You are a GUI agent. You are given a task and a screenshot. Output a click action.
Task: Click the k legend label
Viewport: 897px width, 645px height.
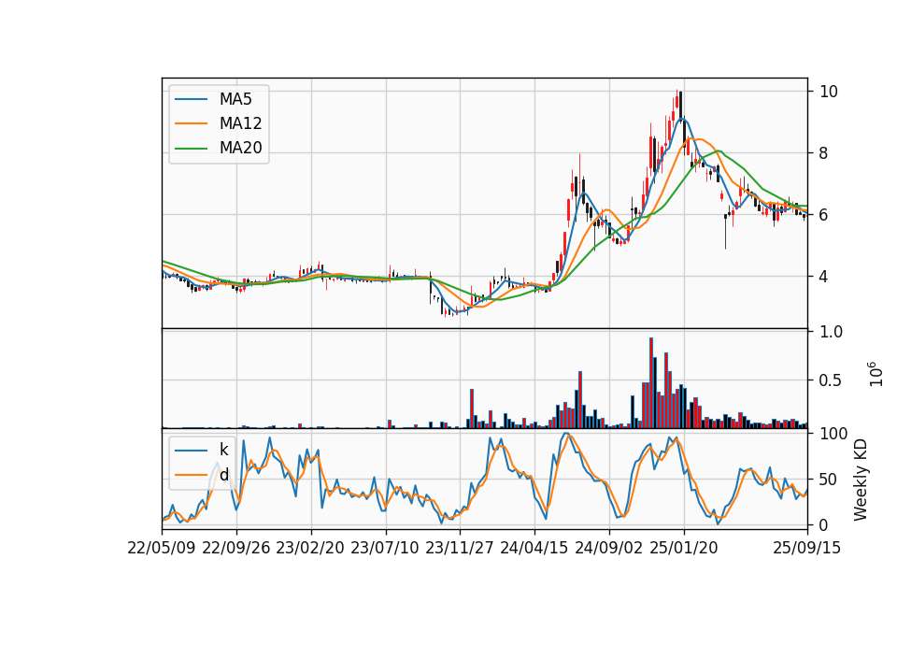click(x=223, y=450)
